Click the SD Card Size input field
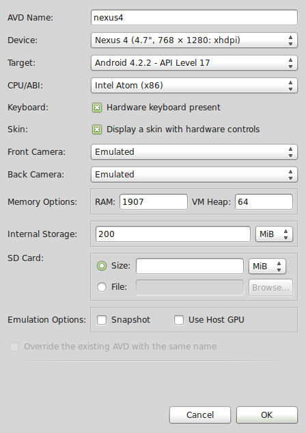This screenshot has width=306, height=433. (190, 267)
